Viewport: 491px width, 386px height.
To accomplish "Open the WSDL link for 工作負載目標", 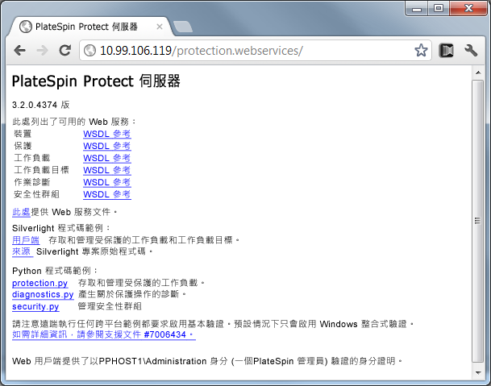I will (107, 170).
